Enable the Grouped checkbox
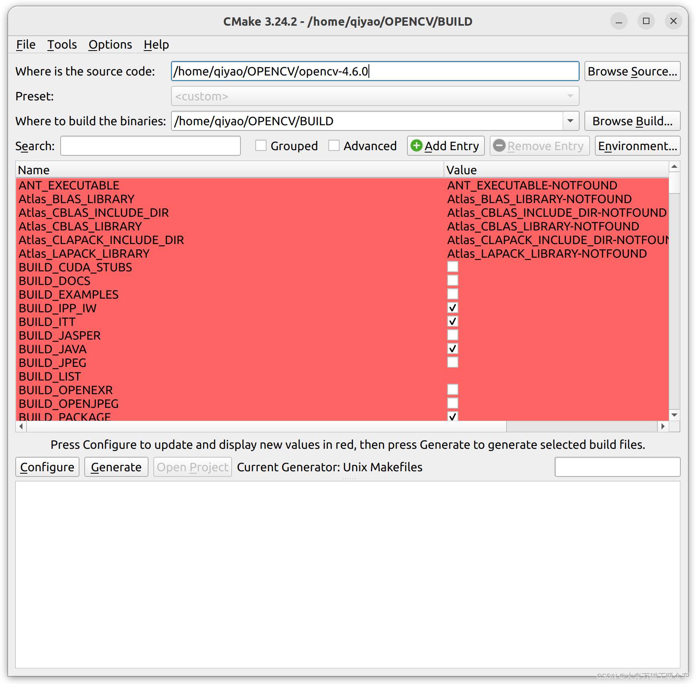 click(x=261, y=145)
